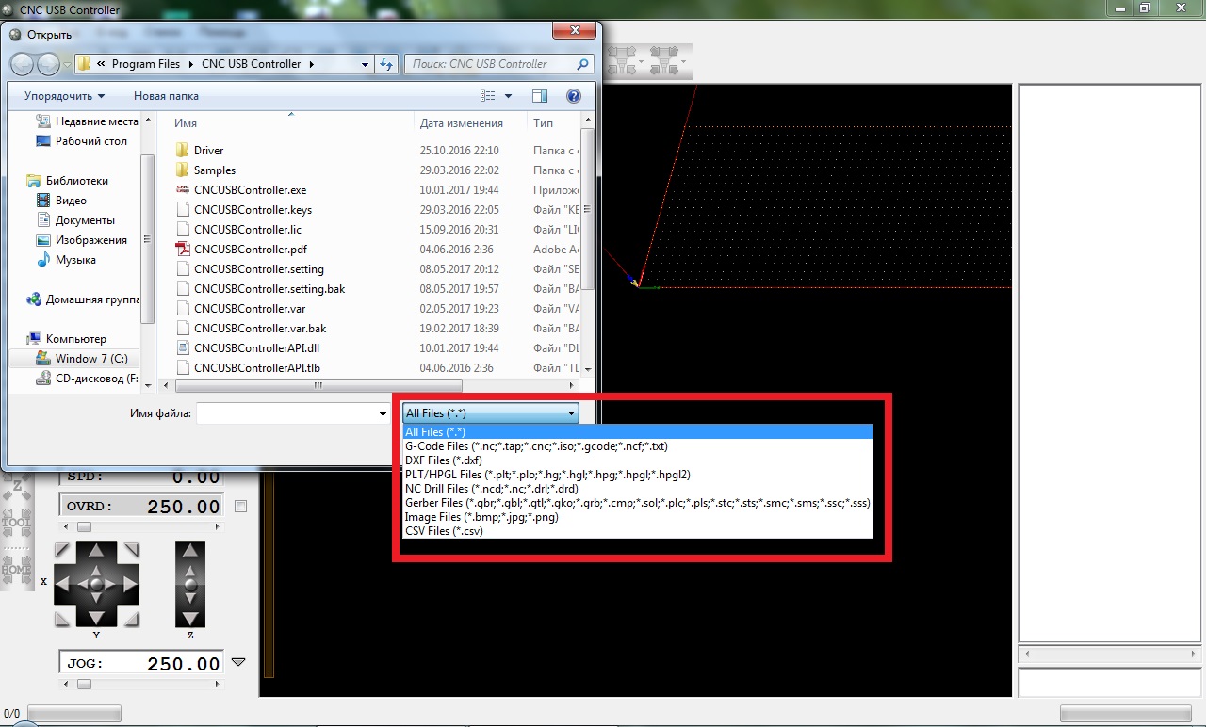Viewport: 1207px width, 727px height.
Task: Click the first greyed tool-position toolbar icon
Action: point(623,61)
